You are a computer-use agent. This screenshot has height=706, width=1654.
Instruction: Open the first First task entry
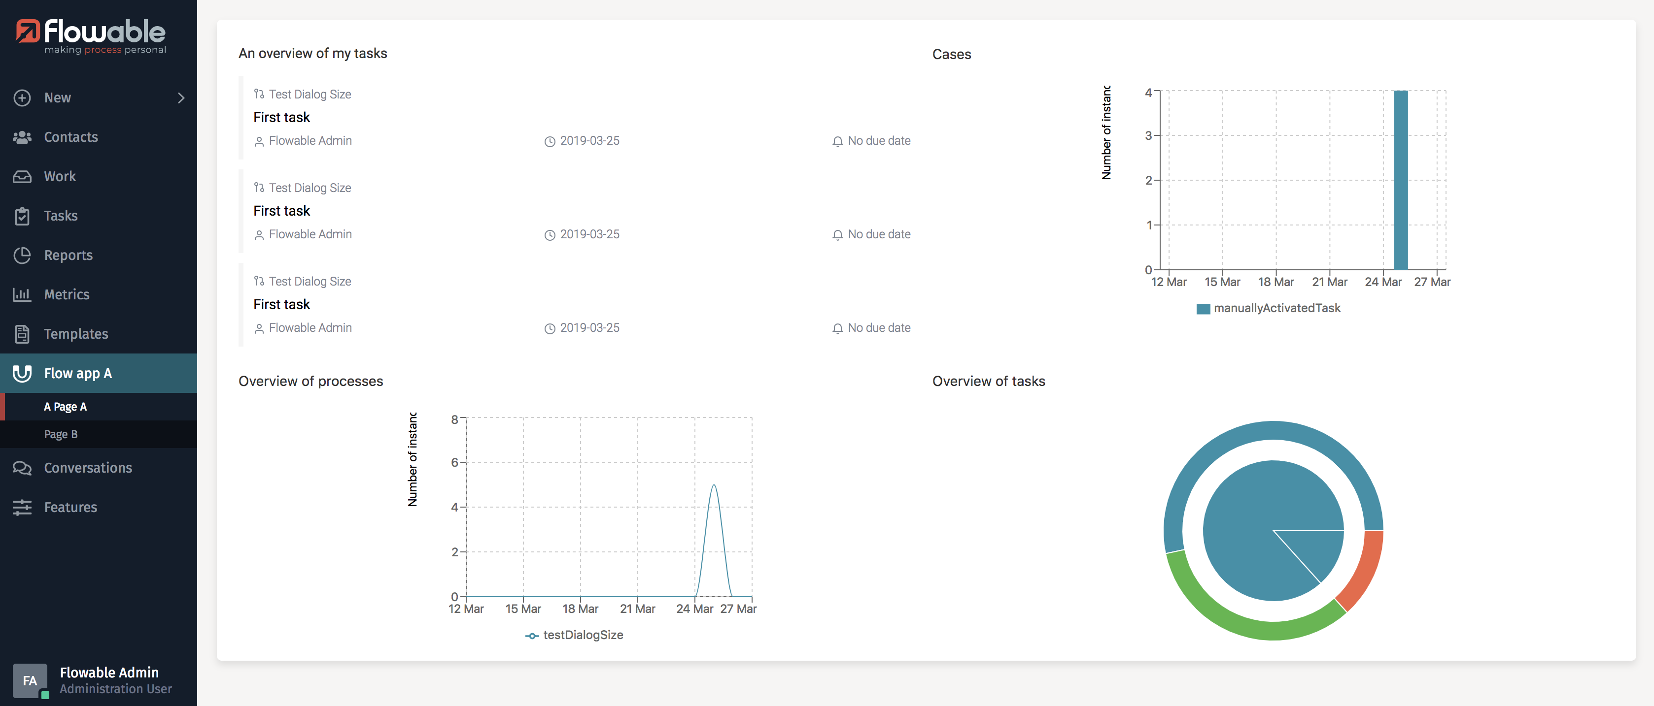(281, 117)
